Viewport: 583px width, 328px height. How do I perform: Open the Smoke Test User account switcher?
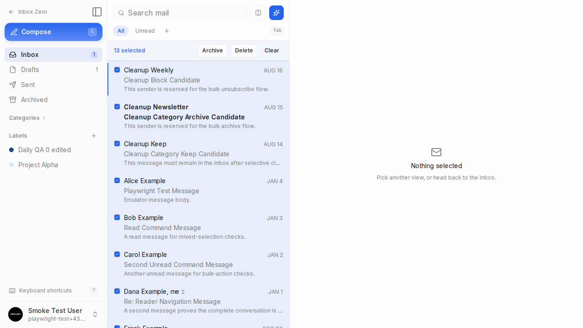tap(53, 314)
